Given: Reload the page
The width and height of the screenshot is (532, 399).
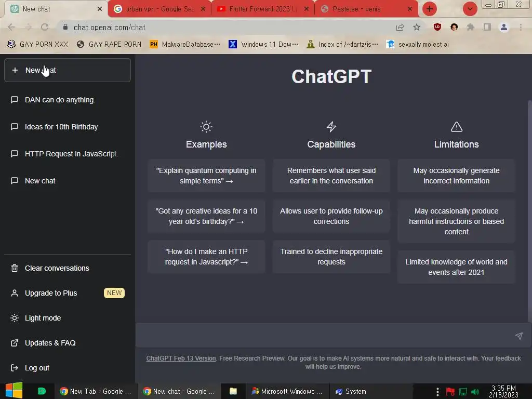Looking at the screenshot, I should [45, 27].
